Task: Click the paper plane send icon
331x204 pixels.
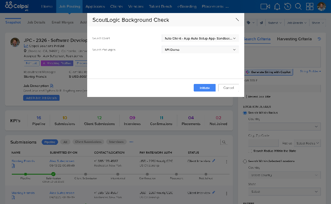Action: tap(262, 23)
